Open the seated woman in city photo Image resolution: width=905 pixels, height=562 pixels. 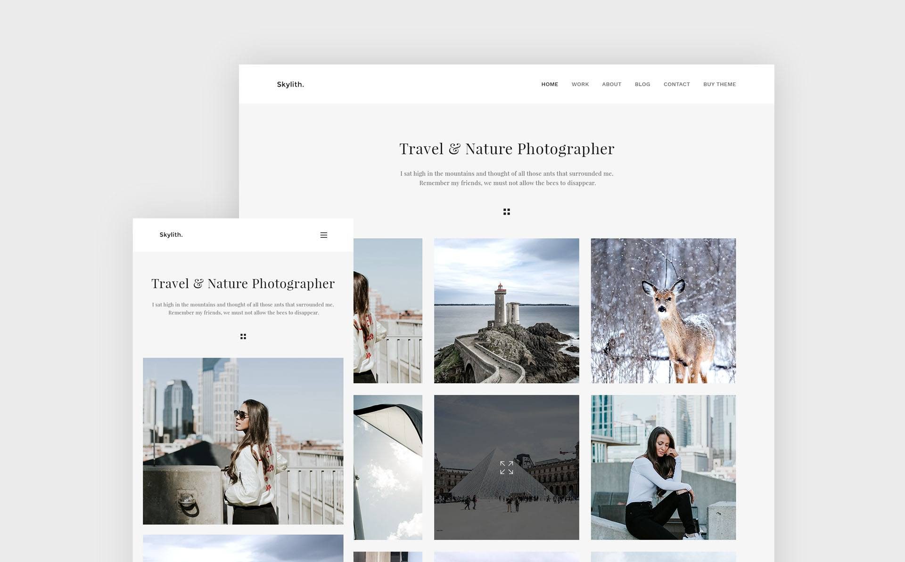pos(663,467)
